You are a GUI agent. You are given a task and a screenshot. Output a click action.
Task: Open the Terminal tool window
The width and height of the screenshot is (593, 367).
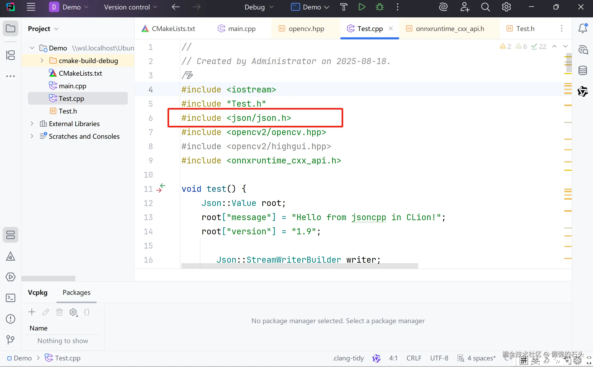(x=11, y=298)
